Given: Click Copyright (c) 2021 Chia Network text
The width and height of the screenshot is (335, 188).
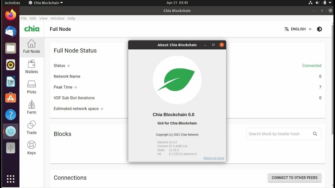Looking at the screenshot, I should 177,135.
